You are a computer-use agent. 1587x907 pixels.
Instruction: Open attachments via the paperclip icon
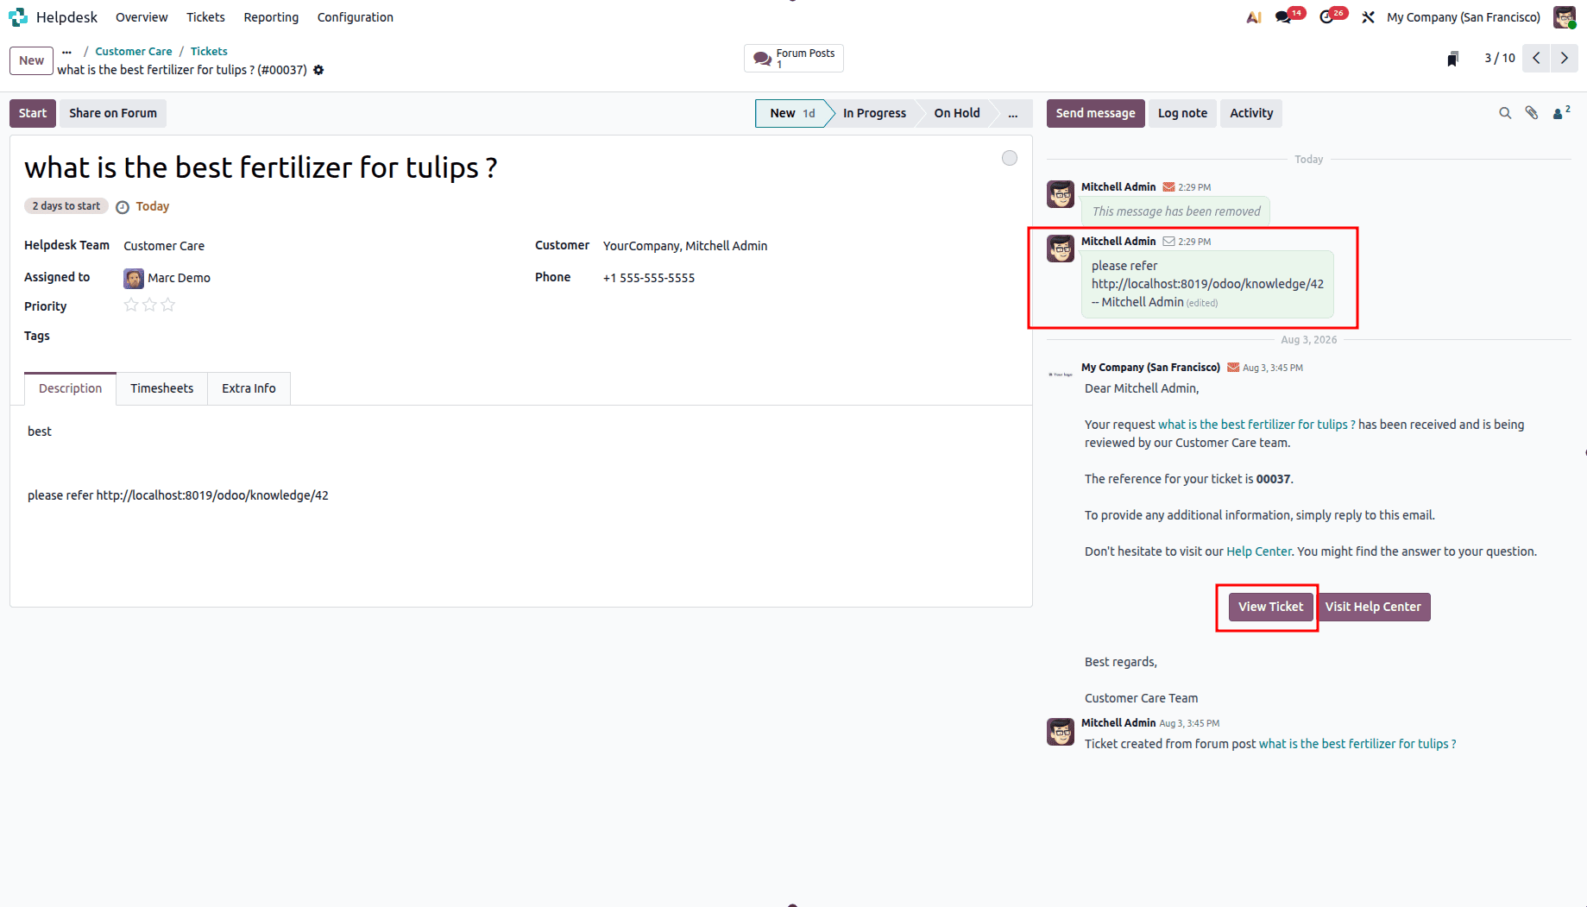(1532, 113)
